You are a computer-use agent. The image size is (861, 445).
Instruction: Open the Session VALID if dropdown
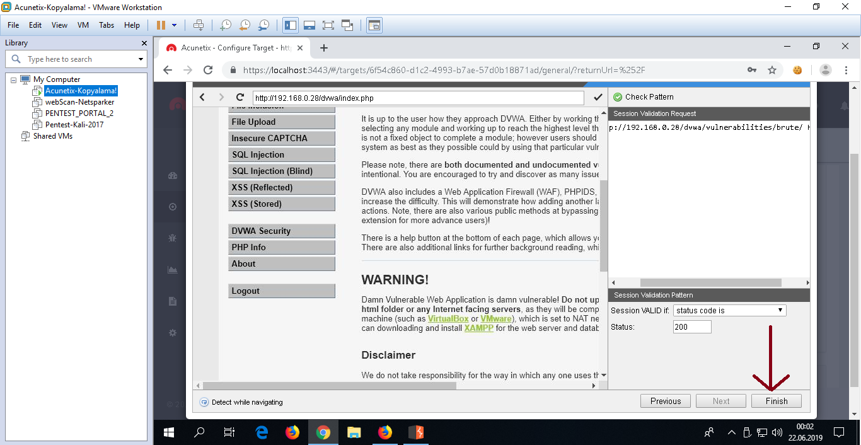point(729,310)
